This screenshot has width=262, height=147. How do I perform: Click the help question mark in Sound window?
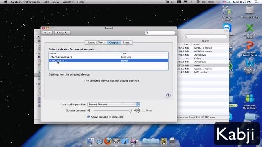(x=168, y=95)
